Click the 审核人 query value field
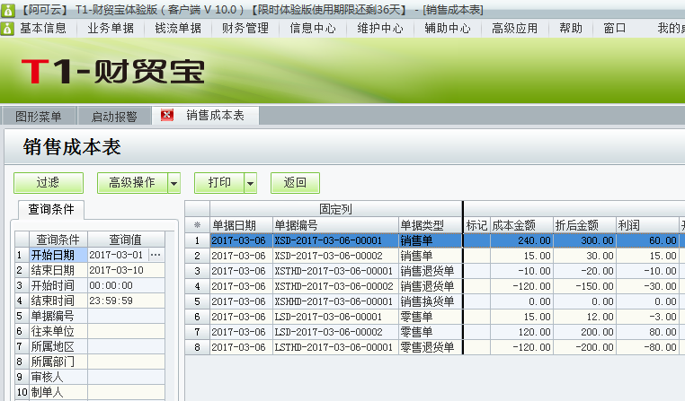685x401 pixels. (126, 377)
